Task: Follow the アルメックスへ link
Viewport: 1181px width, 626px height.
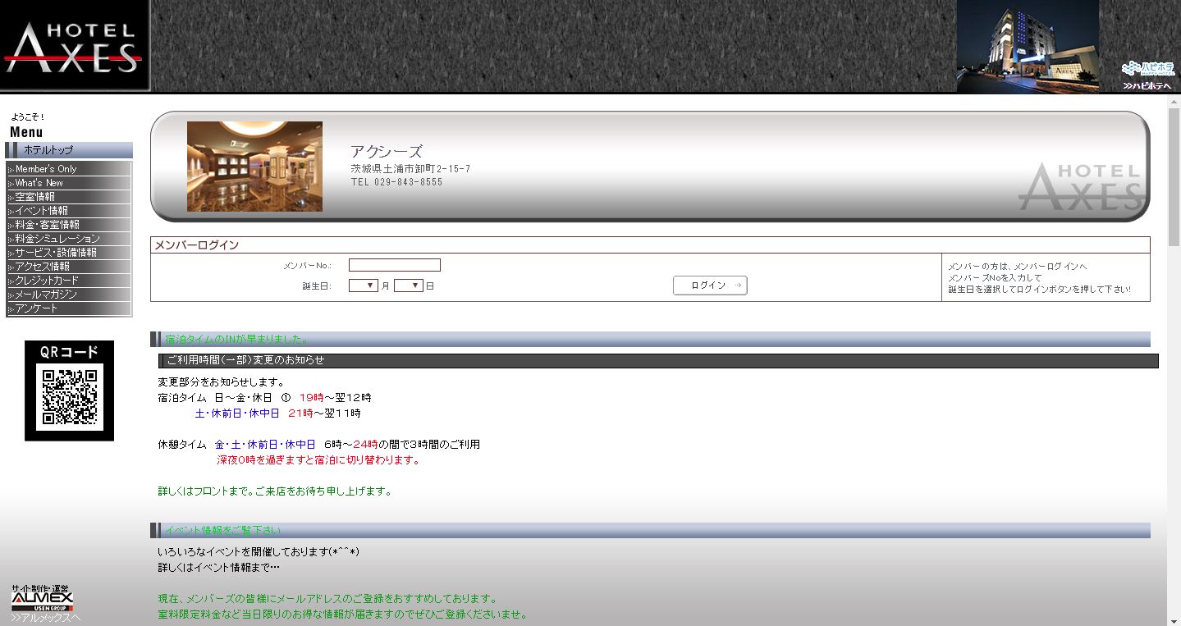Action: (46, 619)
